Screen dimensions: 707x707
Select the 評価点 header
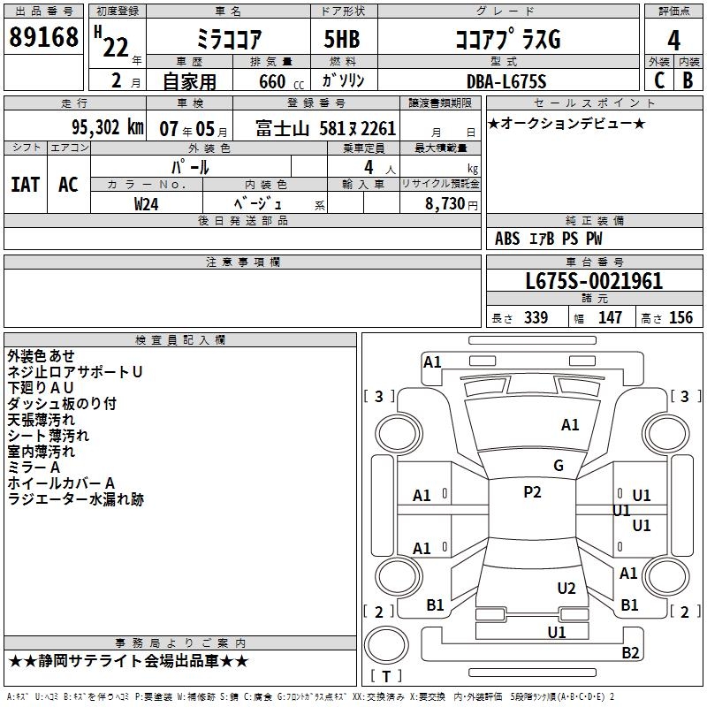(673, 11)
